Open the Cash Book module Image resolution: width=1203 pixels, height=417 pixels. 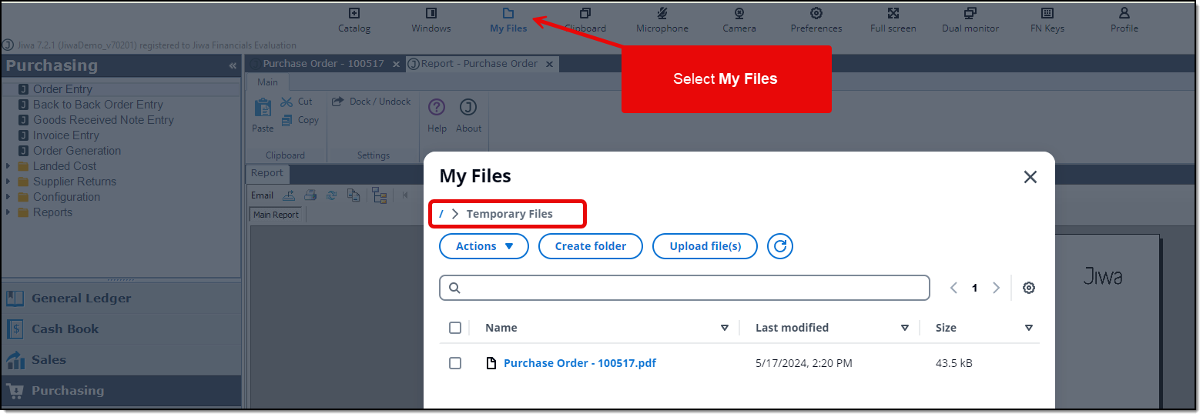pos(121,329)
